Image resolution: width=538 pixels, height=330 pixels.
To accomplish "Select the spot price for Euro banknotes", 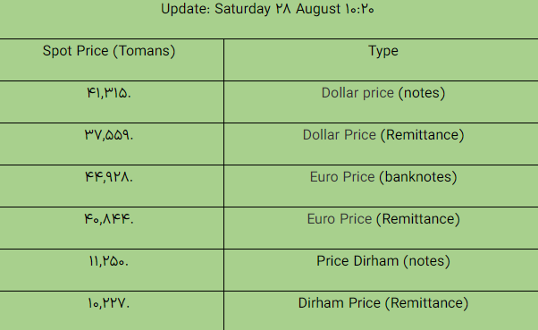I will point(109,177).
